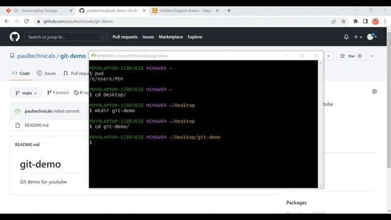This screenshot has width=391, height=220.
Task: Open the plus create-new menu in GitHub header
Action: tap(358, 37)
